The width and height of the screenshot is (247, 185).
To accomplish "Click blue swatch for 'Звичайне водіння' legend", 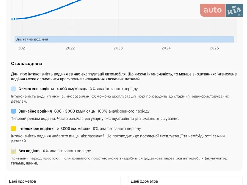I will tap(14, 111).
